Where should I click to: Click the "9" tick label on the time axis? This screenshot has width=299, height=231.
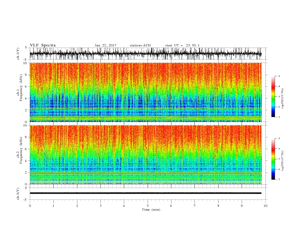pyautogui.click(x=242, y=206)
